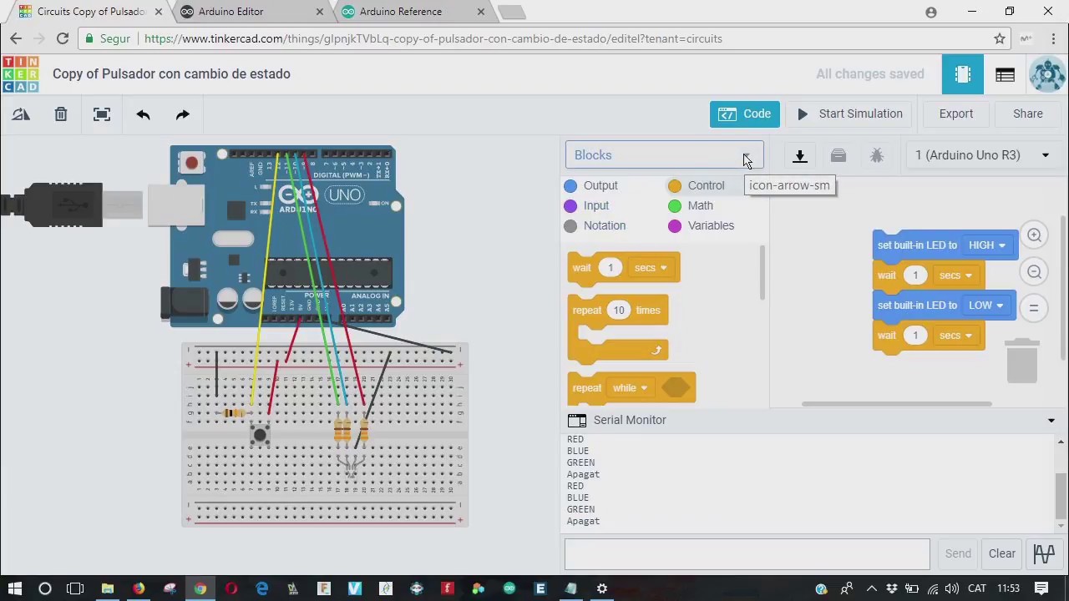Click the project title text
Viewport: 1069px width, 601px height.
coord(171,73)
